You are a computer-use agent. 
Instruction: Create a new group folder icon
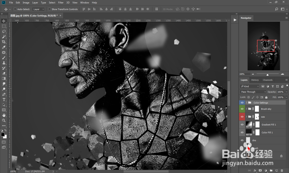point(271,170)
